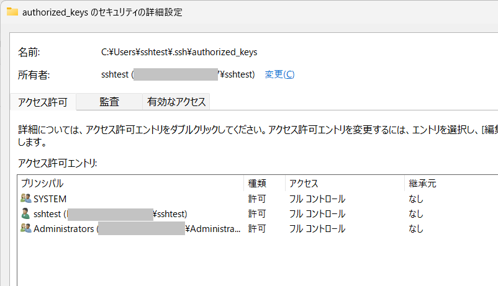
Task: Open the 変更(C) owner change link
Action: click(279, 74)
